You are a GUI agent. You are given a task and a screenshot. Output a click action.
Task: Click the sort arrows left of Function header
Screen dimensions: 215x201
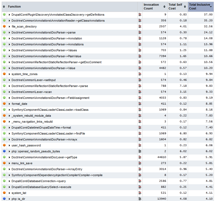coord(4,6)
